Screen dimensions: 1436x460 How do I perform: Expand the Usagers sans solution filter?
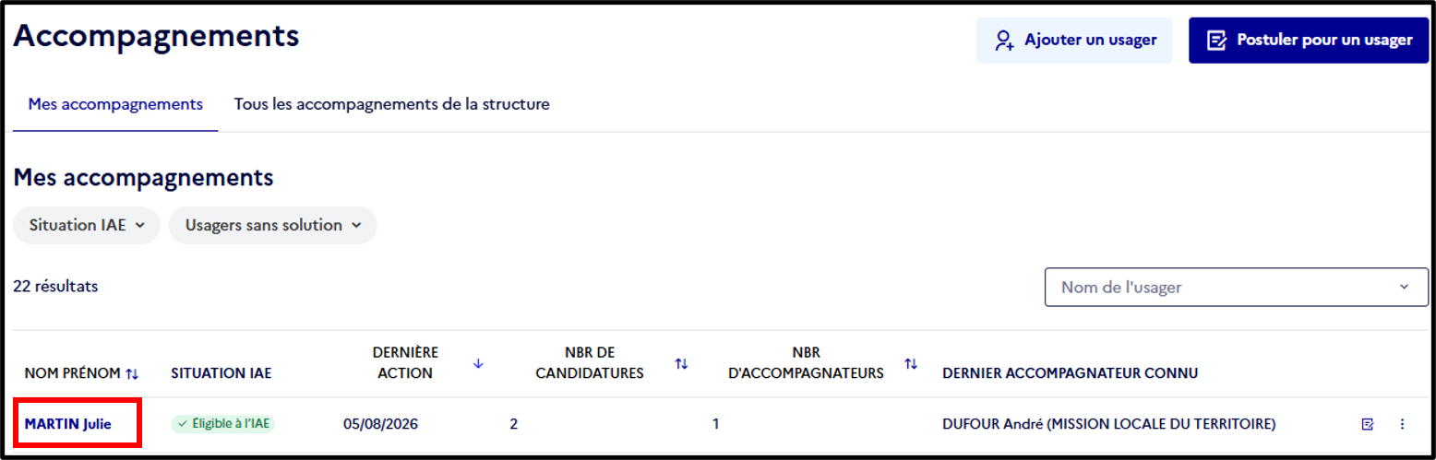tap(272, 225)
